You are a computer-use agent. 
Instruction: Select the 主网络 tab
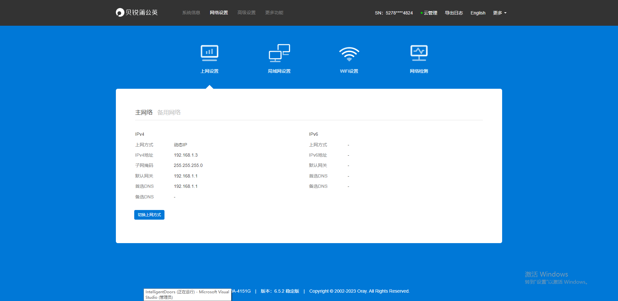coord(144,112)
